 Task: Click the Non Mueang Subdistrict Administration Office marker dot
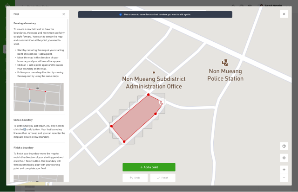click(154, 72)
